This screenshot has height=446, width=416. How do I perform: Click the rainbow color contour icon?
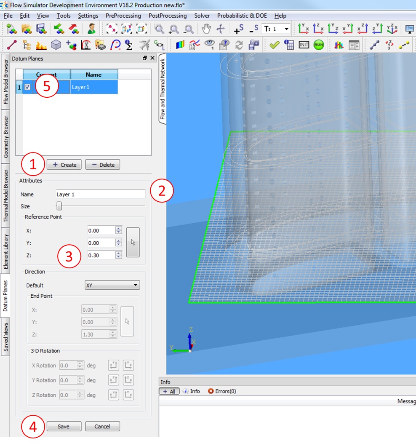tap(180, 45)
